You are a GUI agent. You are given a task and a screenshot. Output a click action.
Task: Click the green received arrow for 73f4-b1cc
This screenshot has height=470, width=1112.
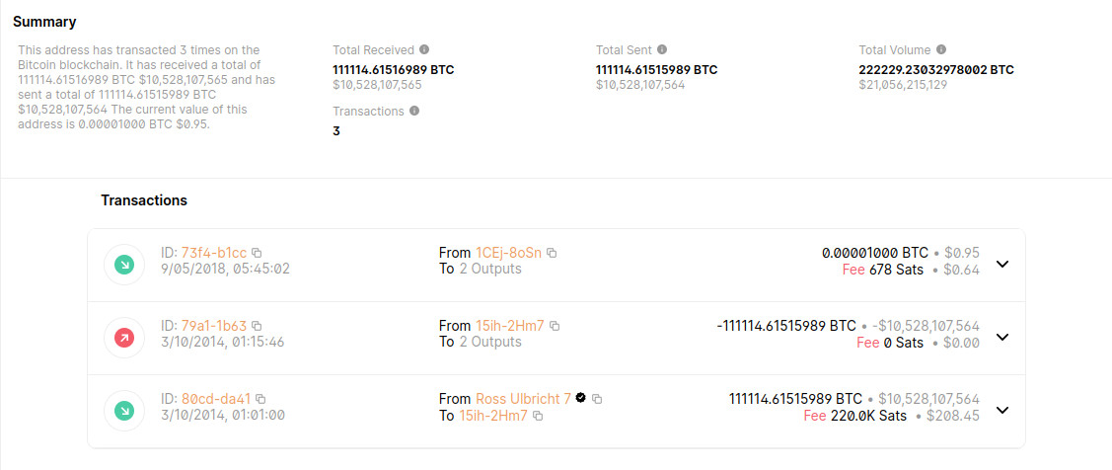coord(125,265)
